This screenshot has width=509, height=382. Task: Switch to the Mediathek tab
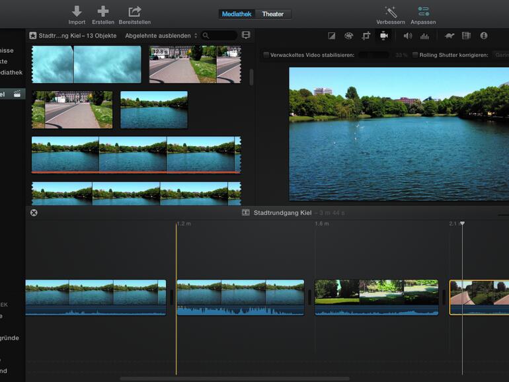(x=237, y=14)
